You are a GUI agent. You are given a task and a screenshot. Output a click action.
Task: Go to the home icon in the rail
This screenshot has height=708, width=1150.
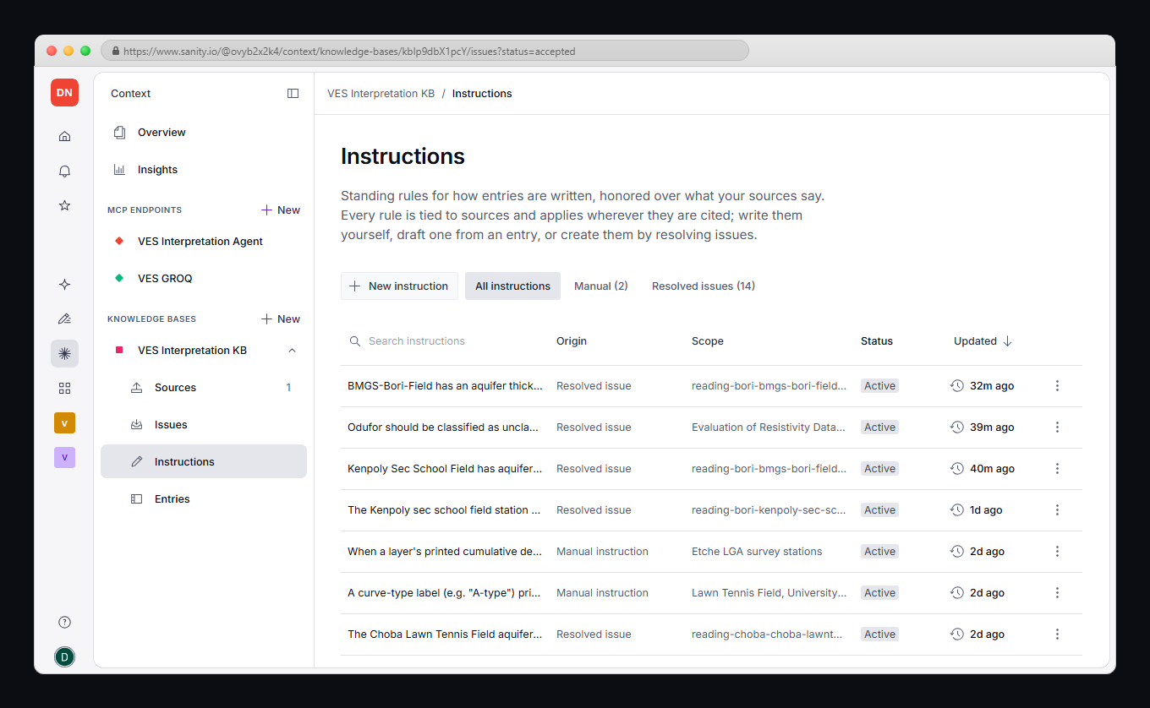coord(64,136)
